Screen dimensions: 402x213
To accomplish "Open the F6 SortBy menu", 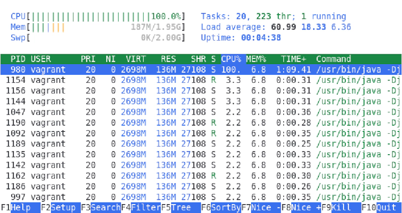I will 221,207.
